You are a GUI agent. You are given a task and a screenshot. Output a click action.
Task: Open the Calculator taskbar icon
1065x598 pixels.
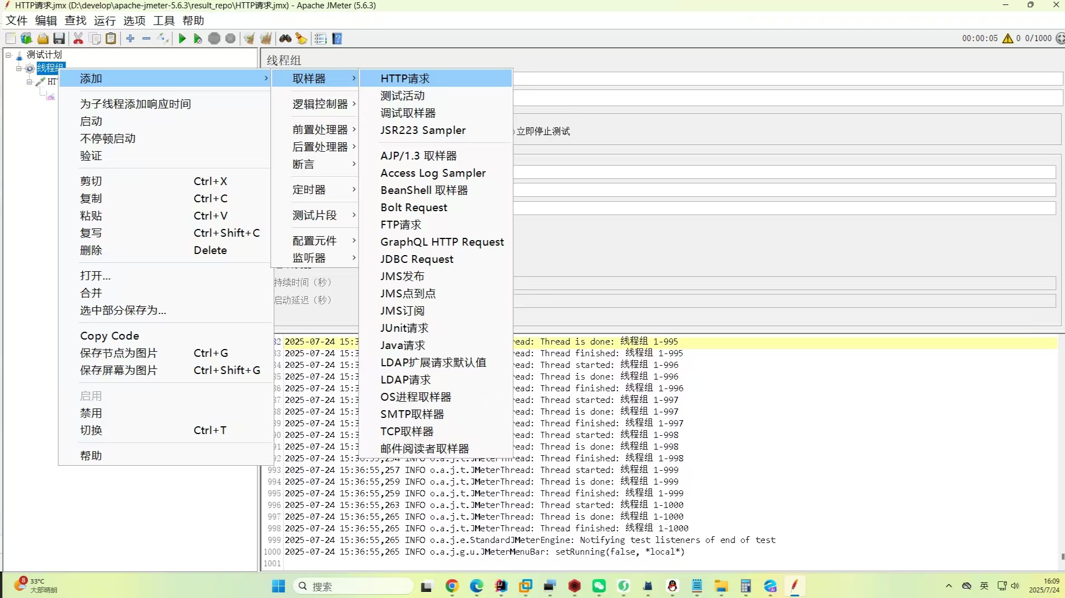click(746, 586)
